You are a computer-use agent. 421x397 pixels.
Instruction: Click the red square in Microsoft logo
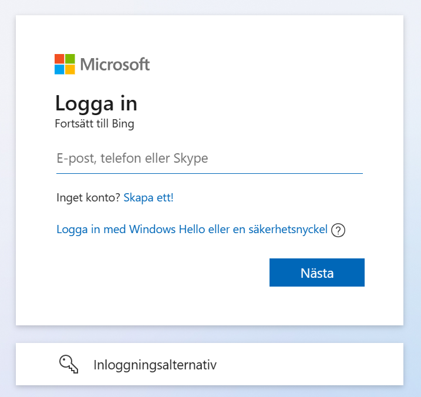pos(59,59)
